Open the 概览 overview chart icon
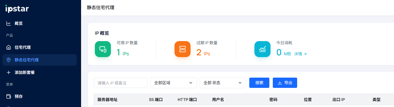The height and width of the screenshot is (107, 394). (x=9, y=23)
